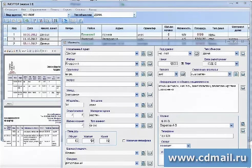The width and height of the screenshot is (252, 168).
Task: Click the Код column header in main table
Action: [x=14, y=28]
